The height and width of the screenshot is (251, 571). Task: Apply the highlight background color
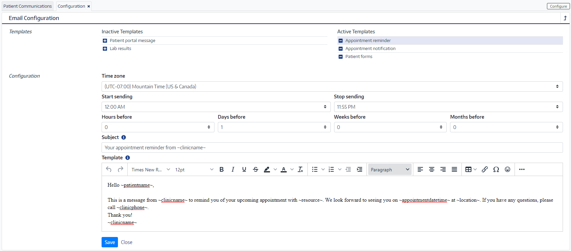267,169
